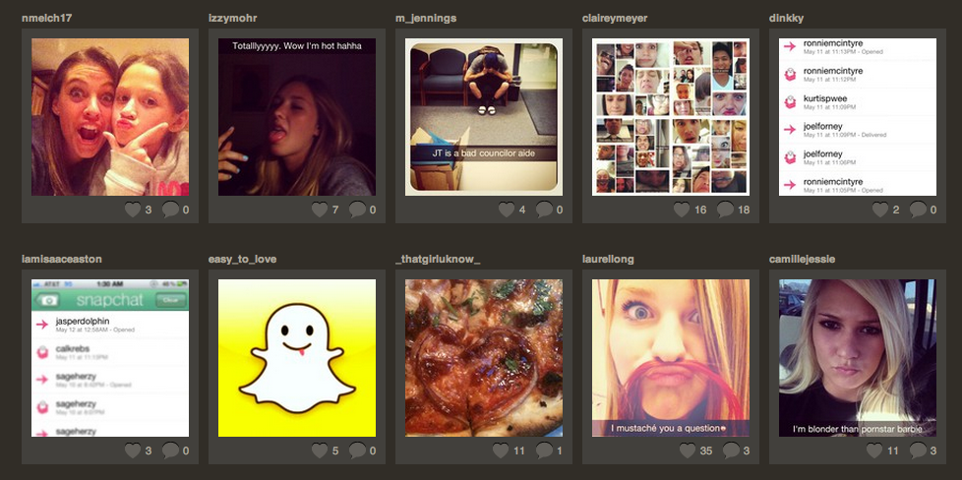Viewport: 962px width, 480px height.
Task: Click the '5' like count on easy_to_love's post
Action: tap(335, 451)
